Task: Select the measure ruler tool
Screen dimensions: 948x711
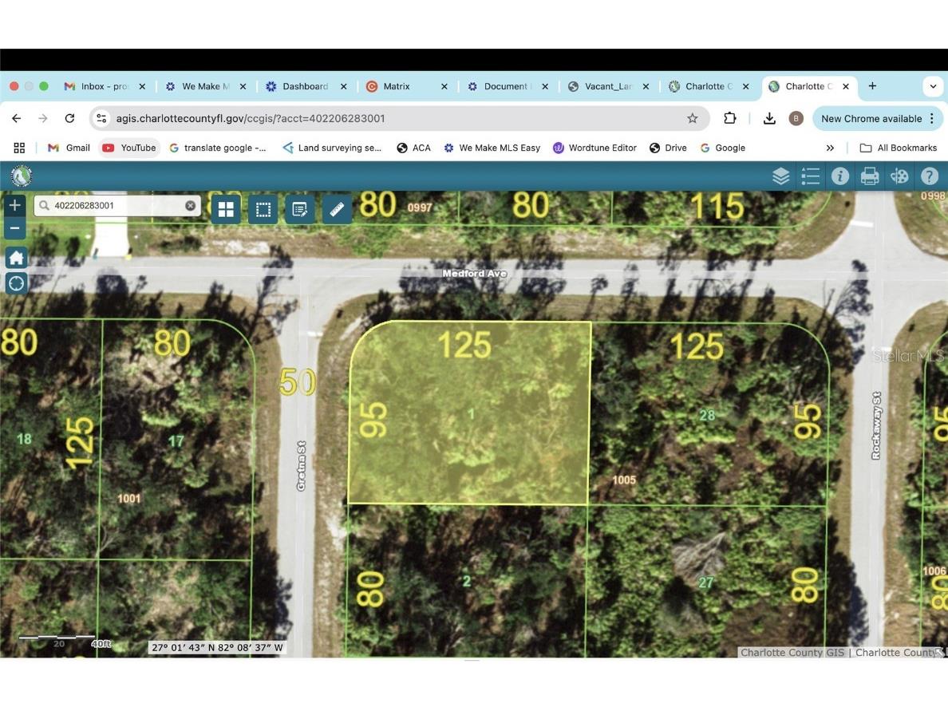Action: 337,209
